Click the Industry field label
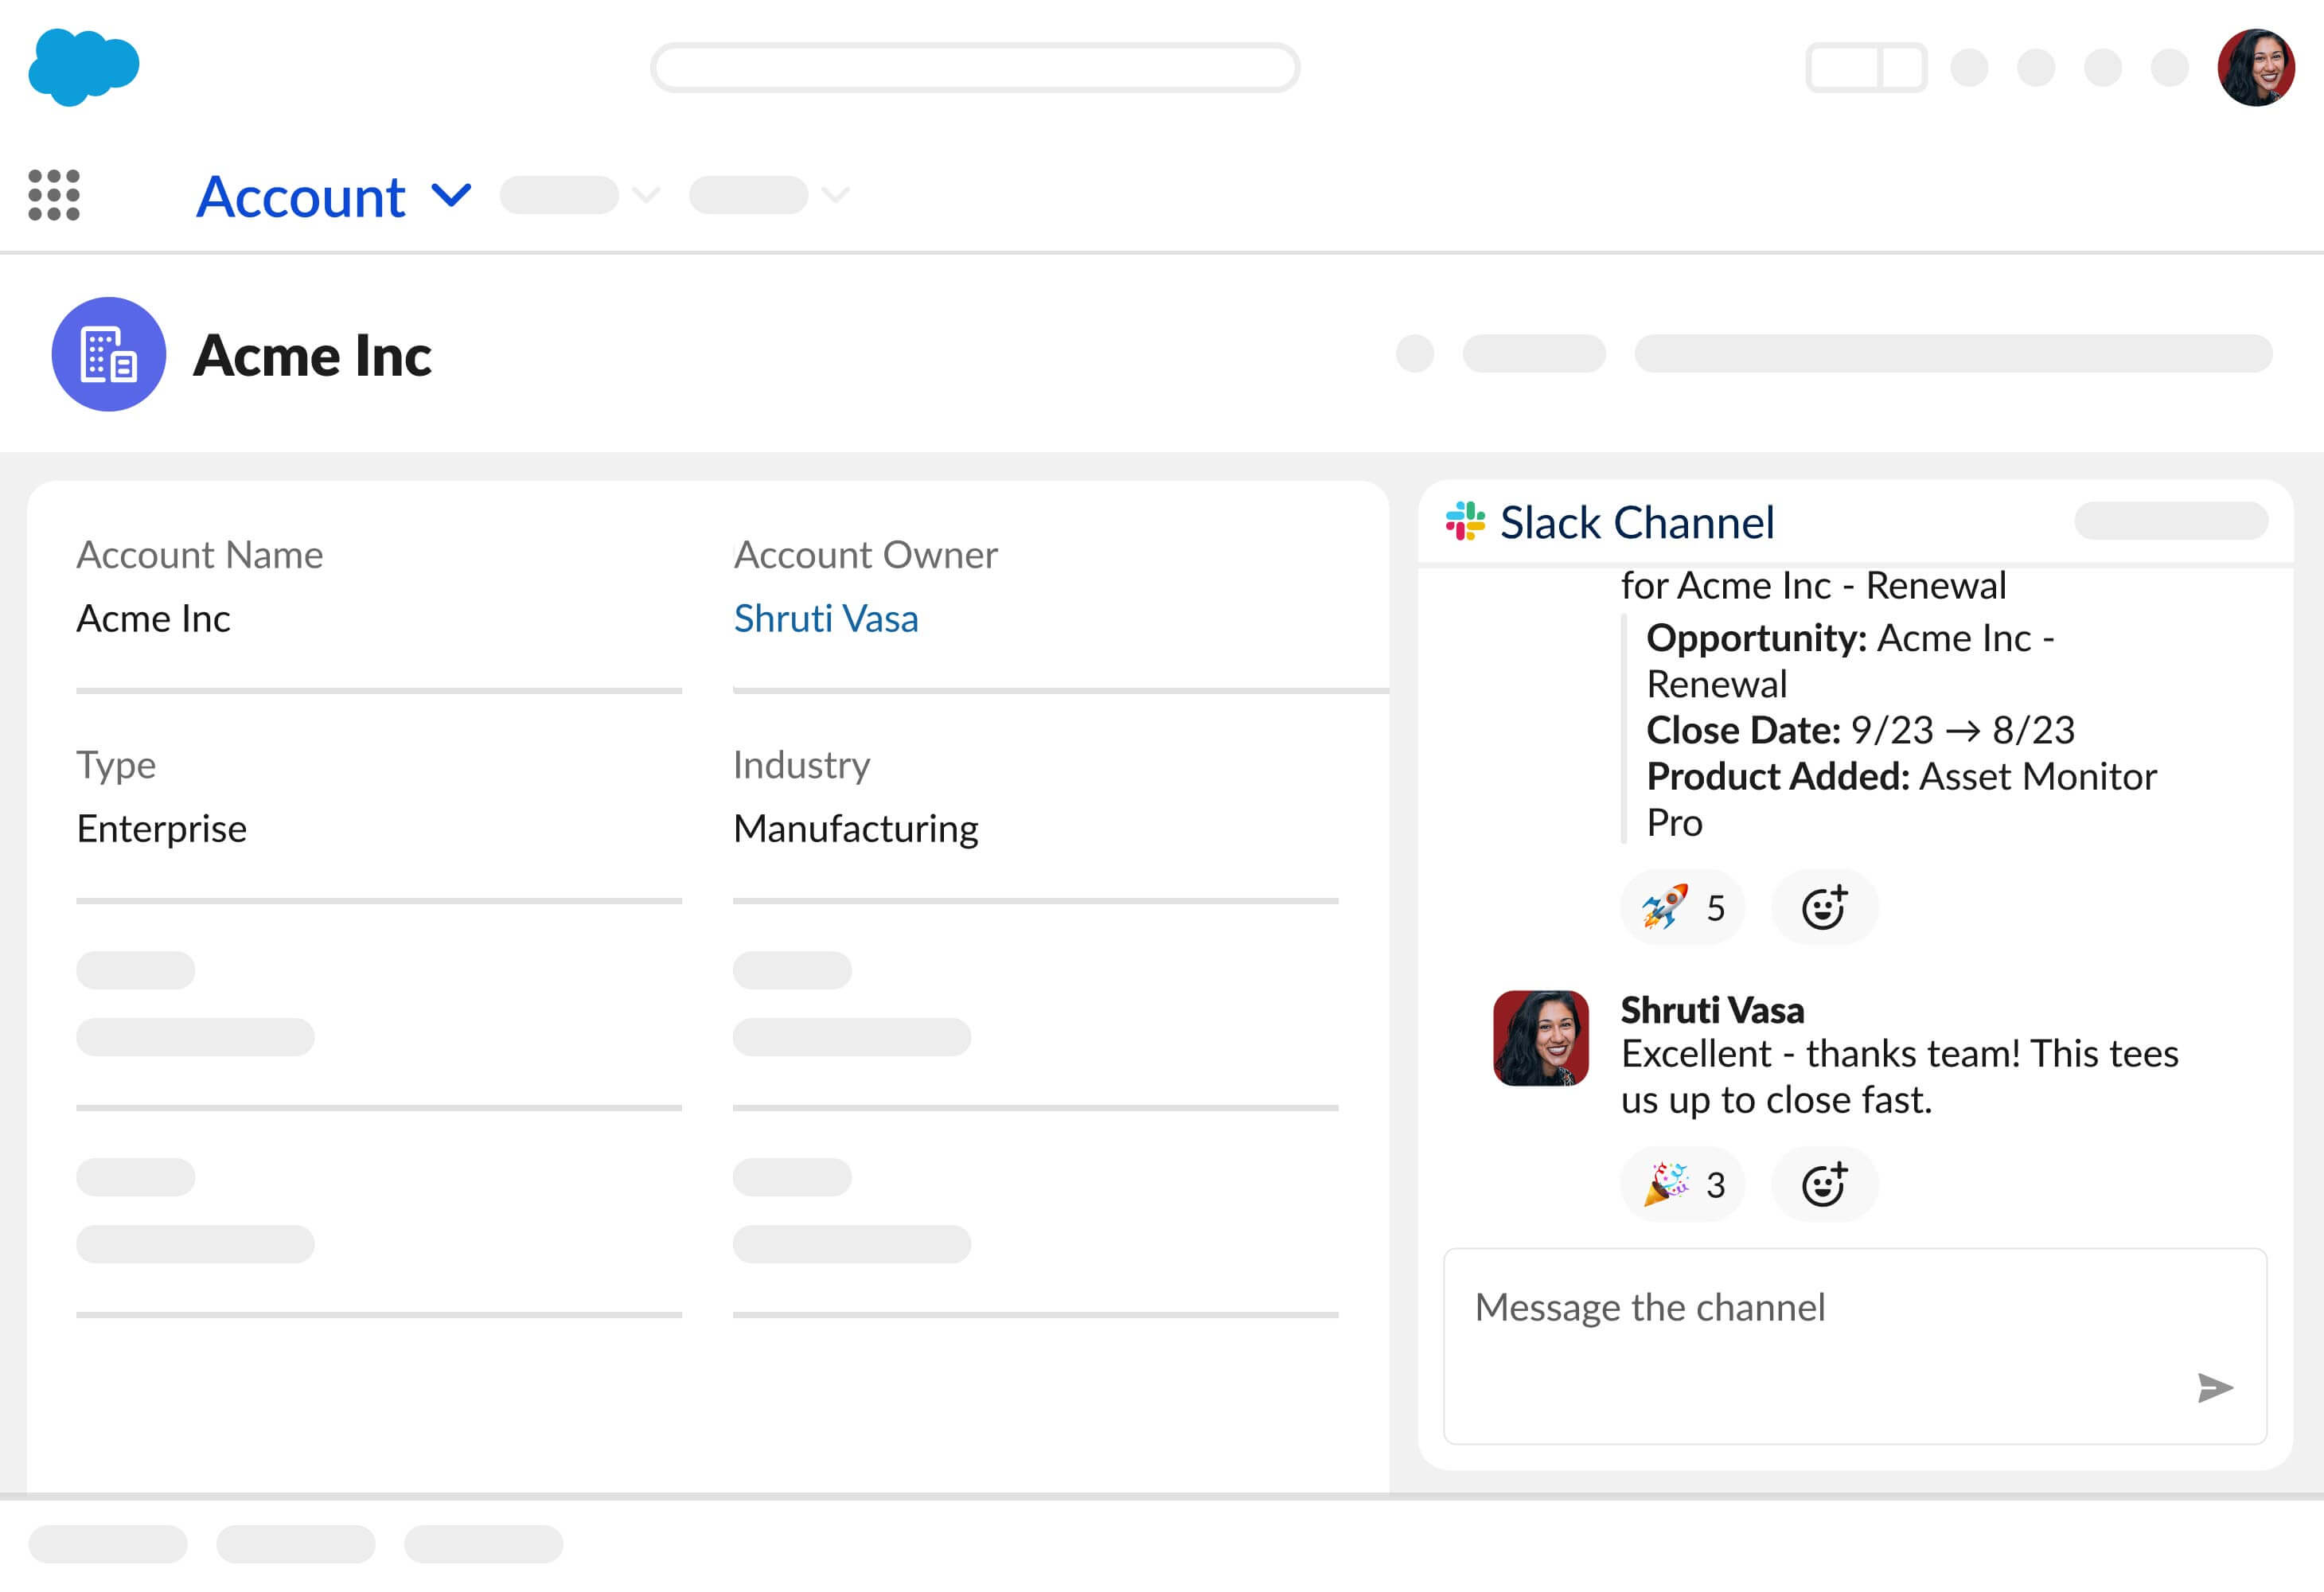The image size is (2324, 1592). click(802, 765)
